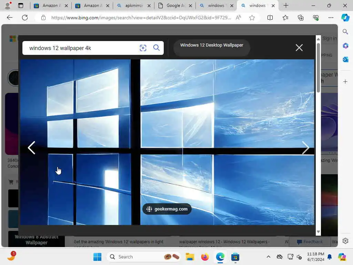Close the image detail viewer
The height and width of the screenshot is (265, 353).
point(299,48)
